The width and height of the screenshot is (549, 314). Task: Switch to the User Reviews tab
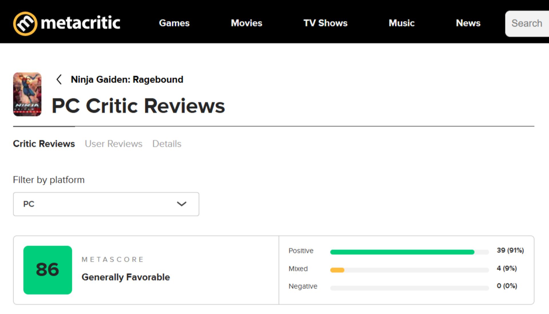click(114, 144)
